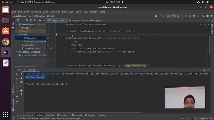Open the Services tool window button

90,115
